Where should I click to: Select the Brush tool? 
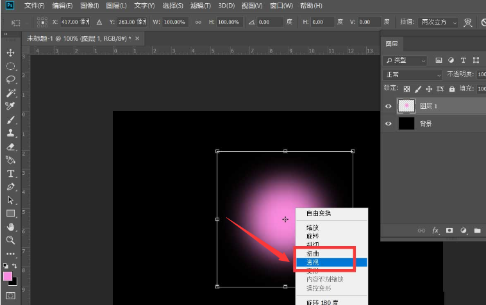coord(10,120)
